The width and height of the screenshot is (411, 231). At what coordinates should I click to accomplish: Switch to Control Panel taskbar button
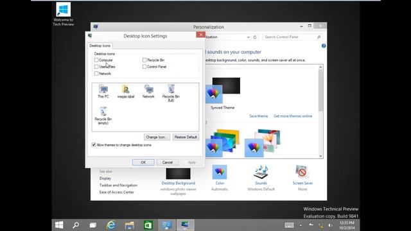[167, 225]
